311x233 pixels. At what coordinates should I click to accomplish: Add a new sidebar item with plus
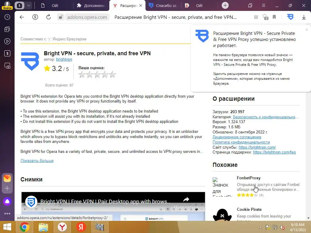coord(7,188)
